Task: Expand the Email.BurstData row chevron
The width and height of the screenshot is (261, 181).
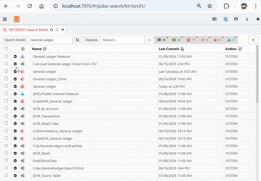Action: (15, 161)
